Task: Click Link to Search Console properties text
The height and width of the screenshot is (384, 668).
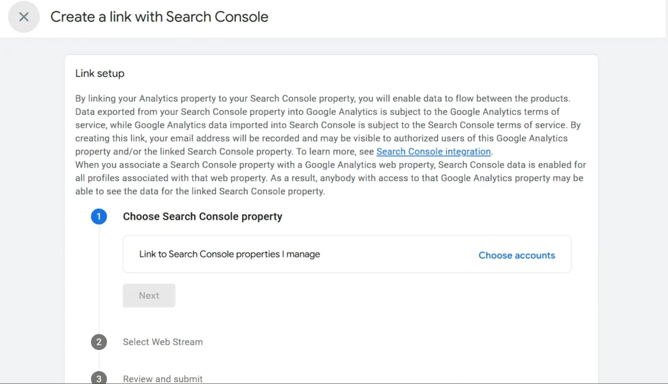Action: point(230,254)
